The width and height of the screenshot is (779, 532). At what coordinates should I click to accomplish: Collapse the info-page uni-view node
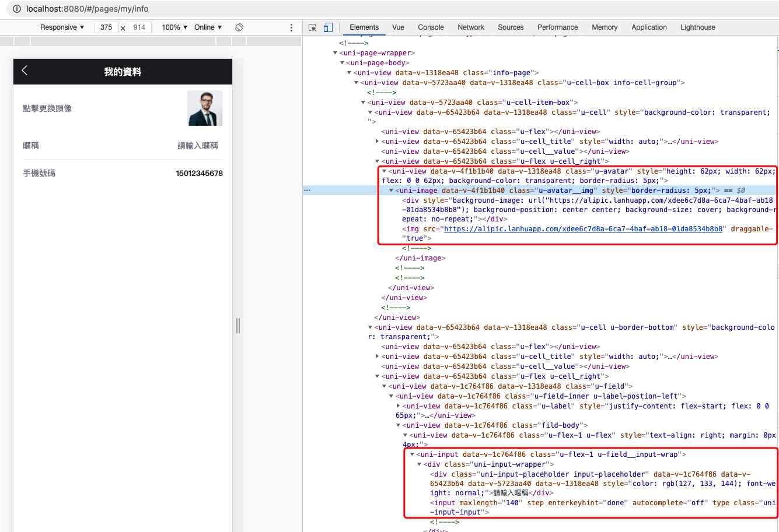tap(349, 73)
